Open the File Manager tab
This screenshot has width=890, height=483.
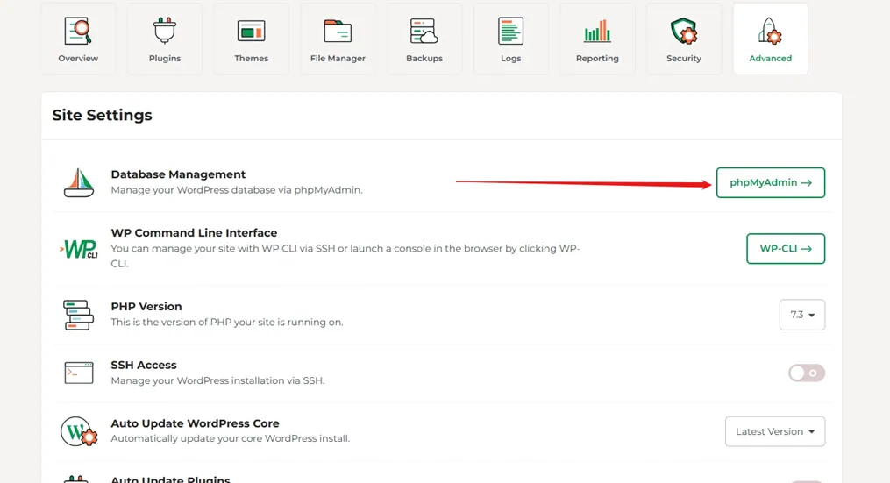338,39
